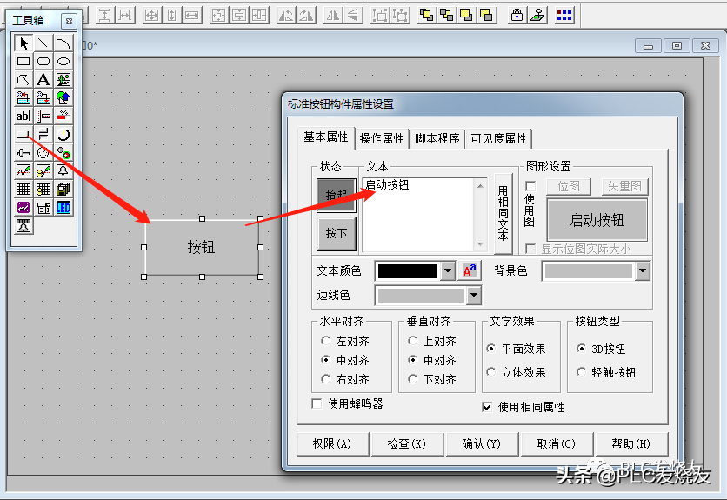Pick the ellipse drawing tool
This screenshot has width=727, height=500.
tap(63, 61)
